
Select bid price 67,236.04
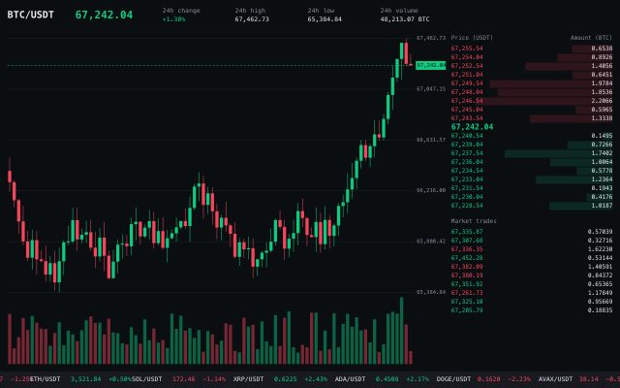coord(467,162)
